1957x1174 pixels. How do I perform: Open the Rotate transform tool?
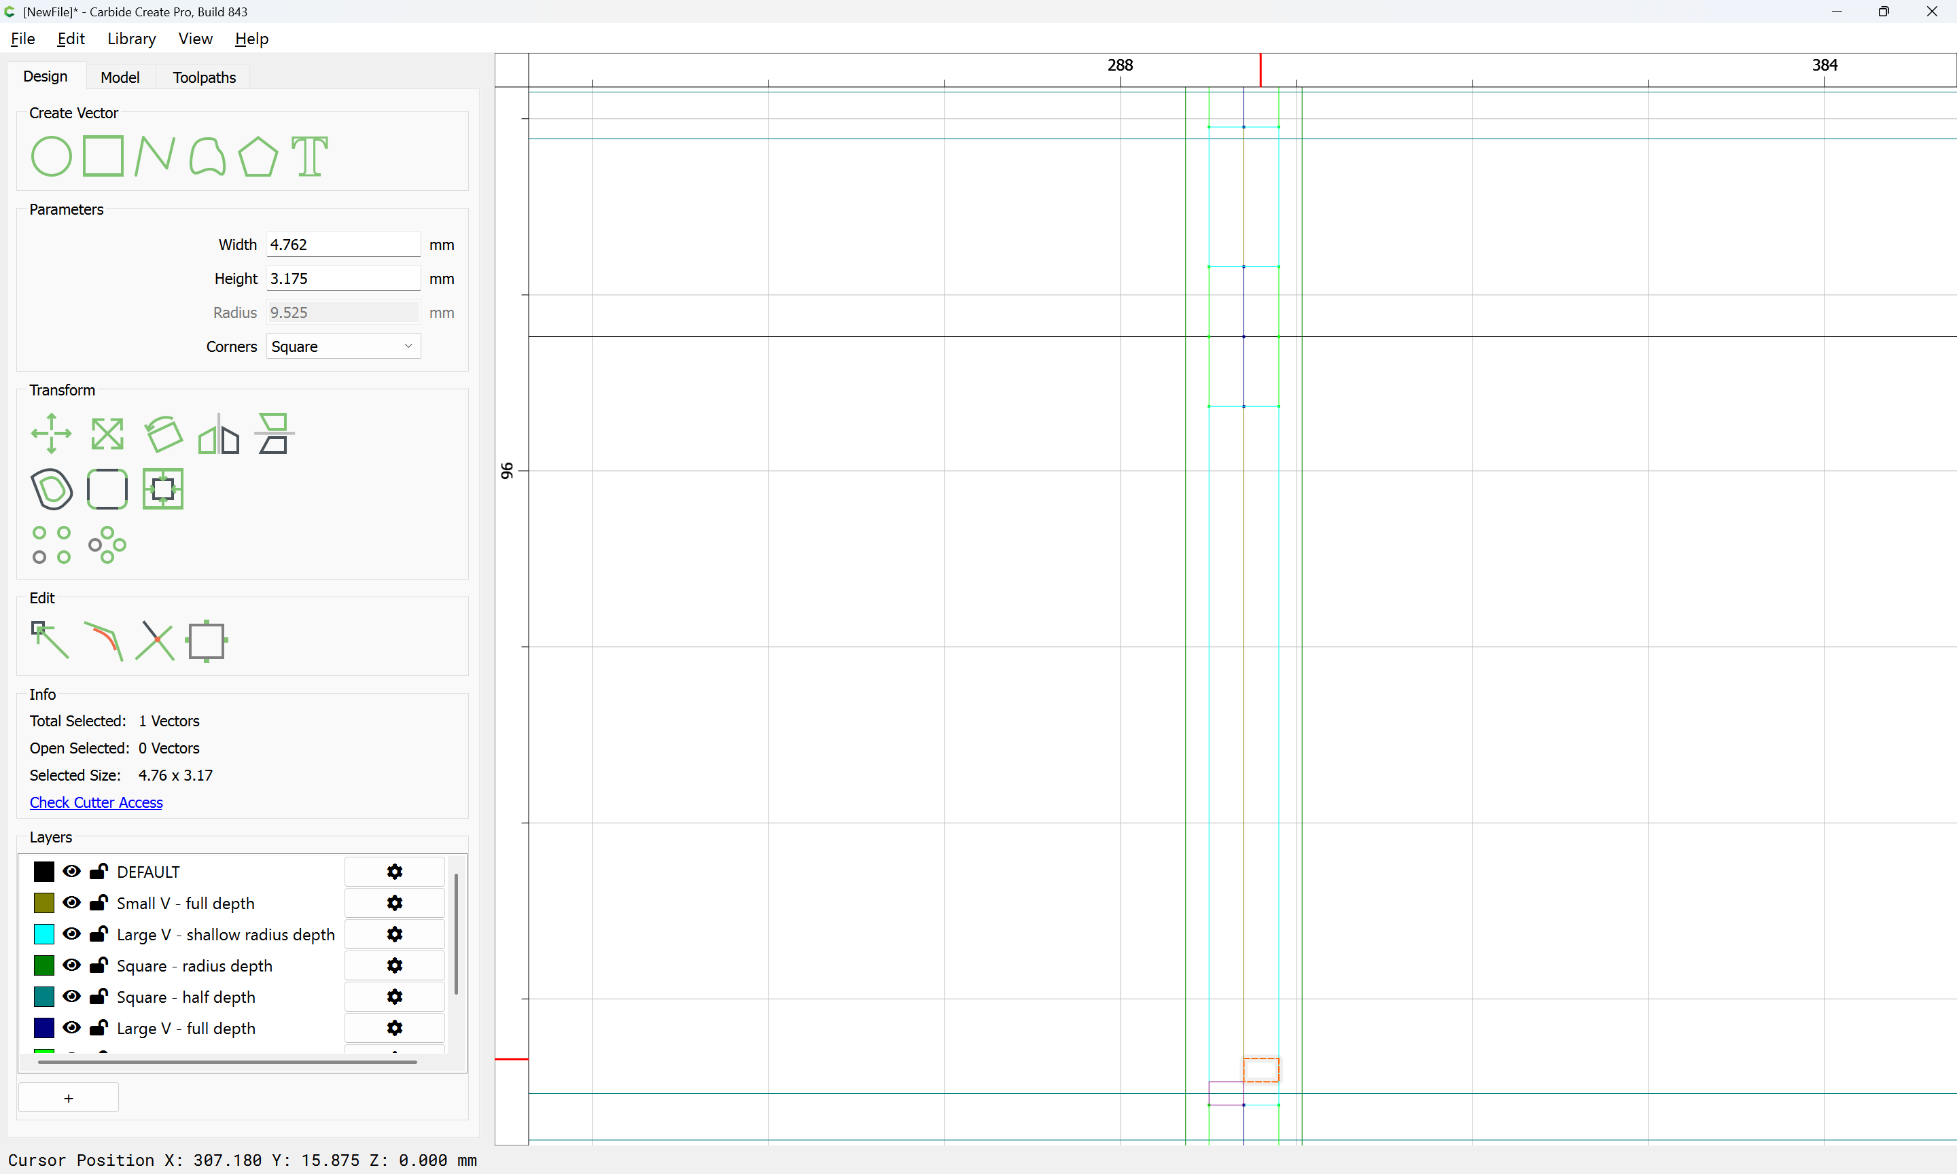coord(163,433)
